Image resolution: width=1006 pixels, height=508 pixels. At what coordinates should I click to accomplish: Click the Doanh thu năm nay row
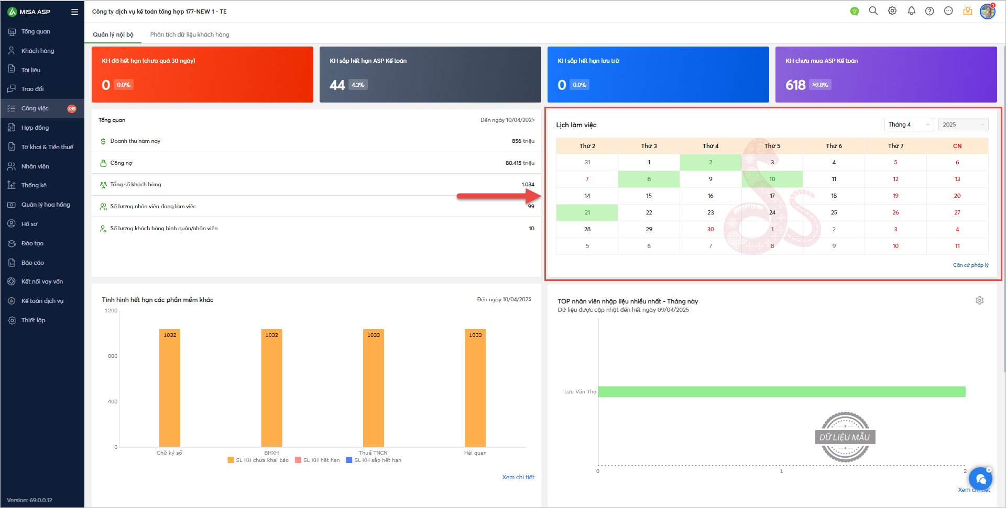tap(316, 141)
